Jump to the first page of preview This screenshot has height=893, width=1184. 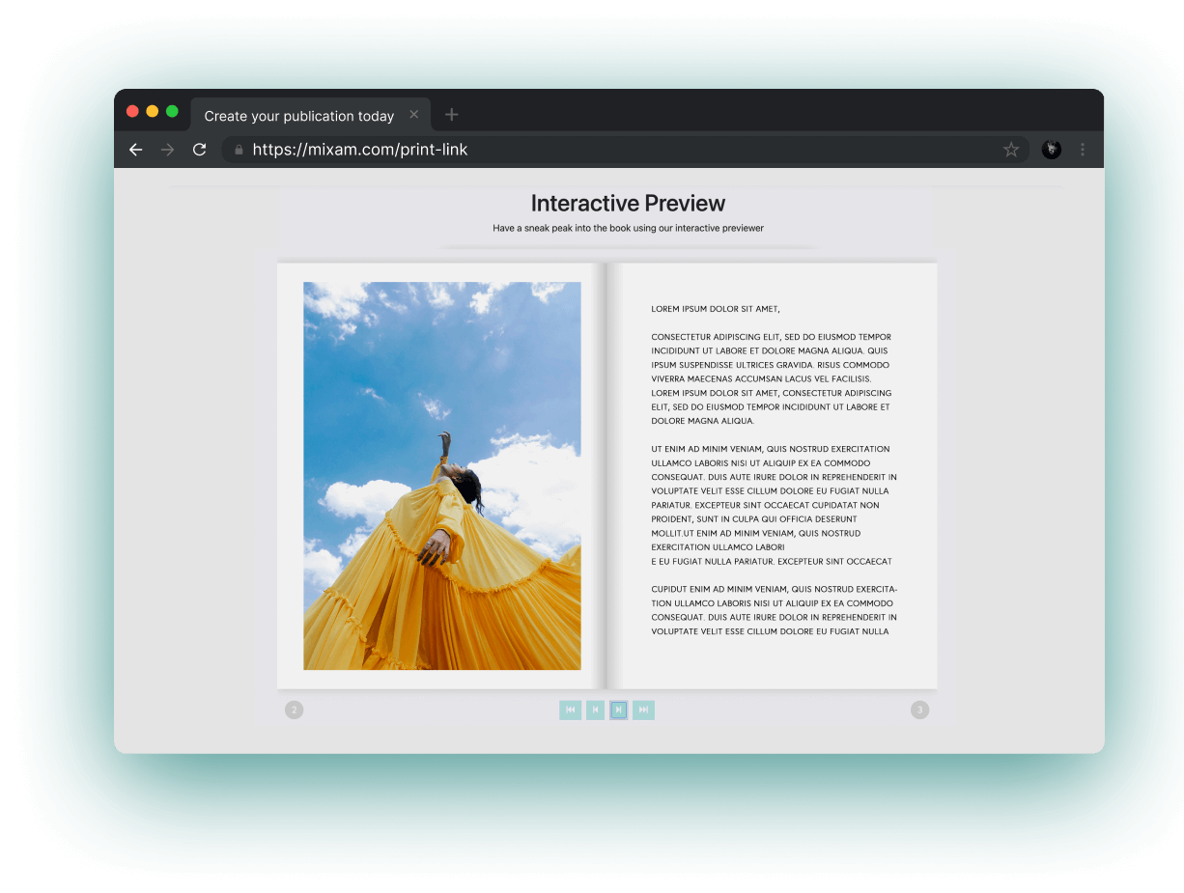570,711
